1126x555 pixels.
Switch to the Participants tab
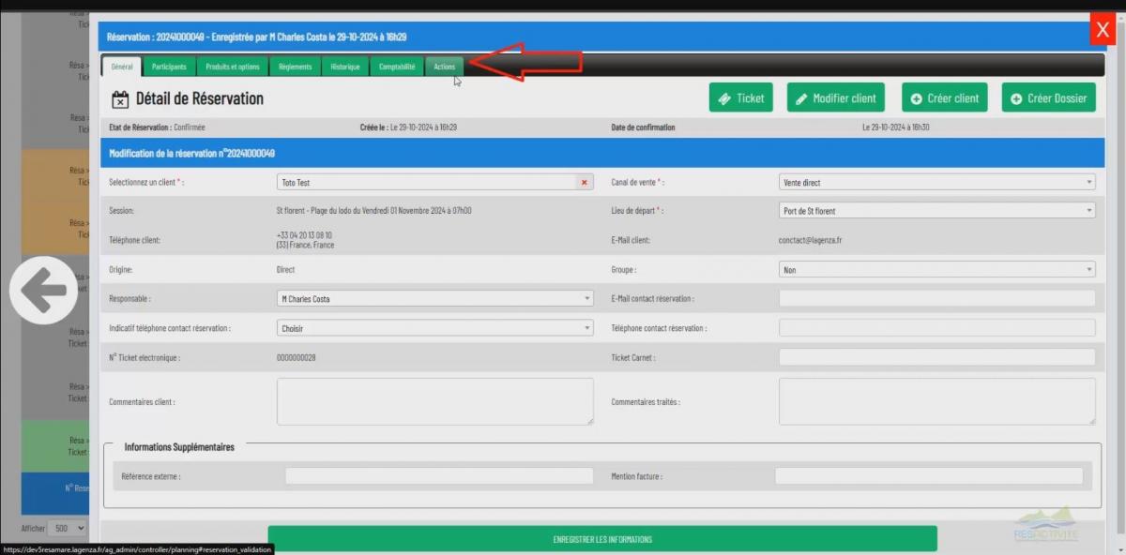click(x=170, y=67)
